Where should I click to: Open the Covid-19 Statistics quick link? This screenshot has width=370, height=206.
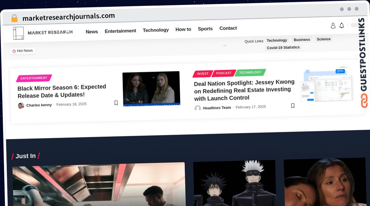(x=283, y=47)
